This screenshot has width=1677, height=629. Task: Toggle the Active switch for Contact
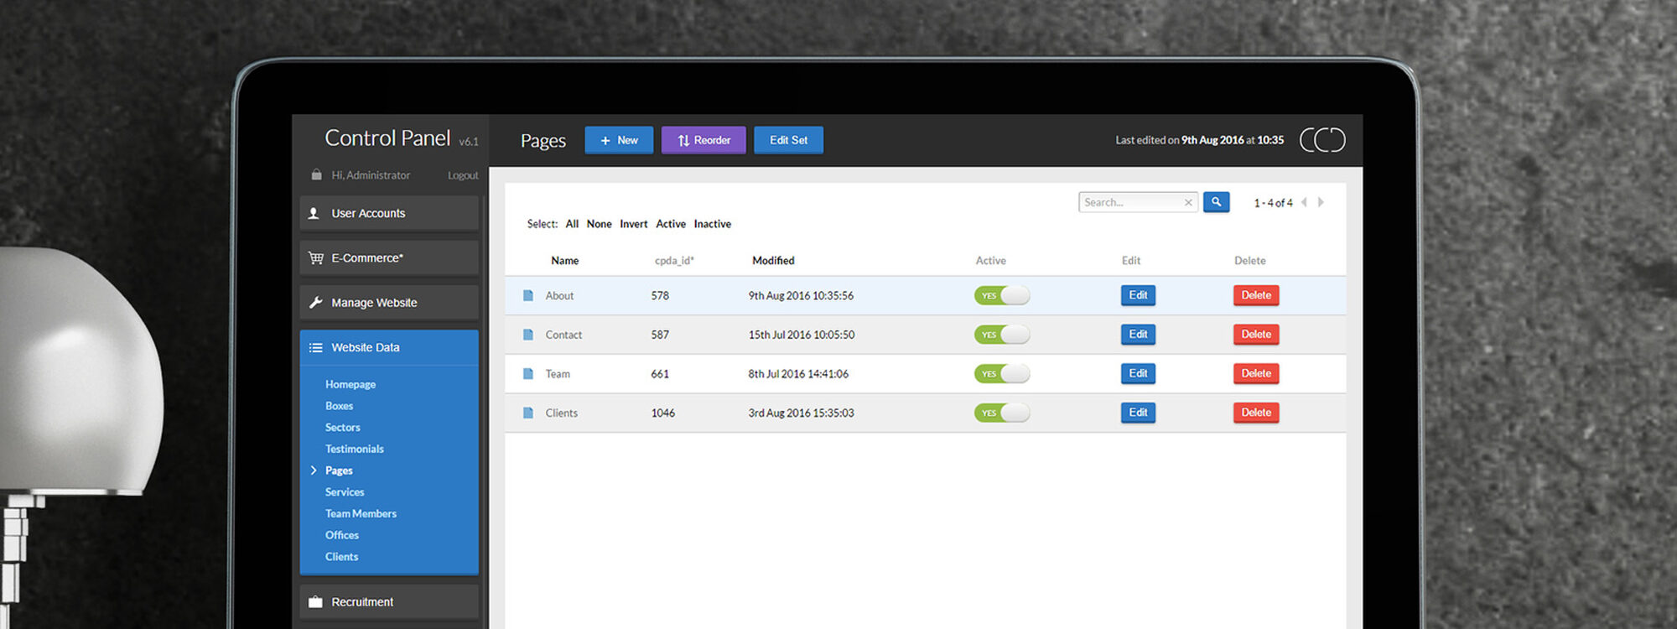(x=1002, y=335)
